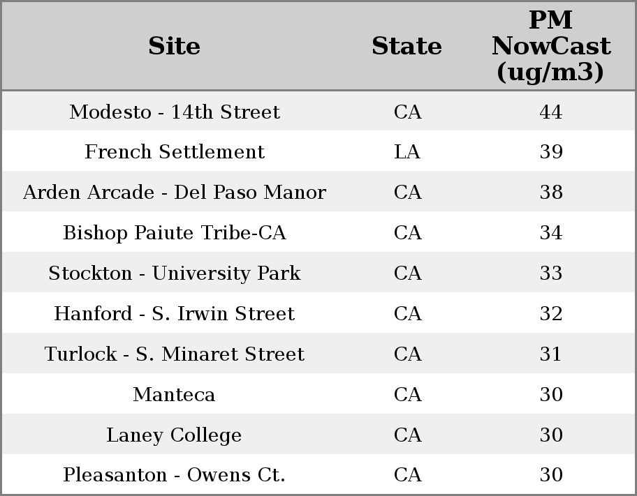The width and height of the screenshot is (637, 496).
Task: Click the PM value 44
Action: (550, 112)
